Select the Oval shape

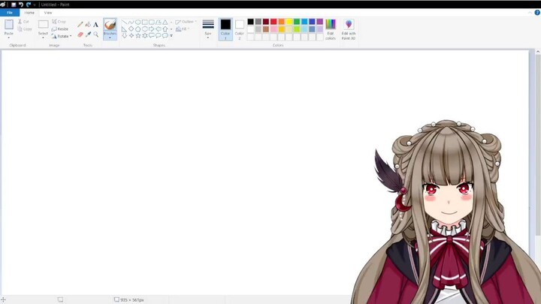click(x=138, y=22)
